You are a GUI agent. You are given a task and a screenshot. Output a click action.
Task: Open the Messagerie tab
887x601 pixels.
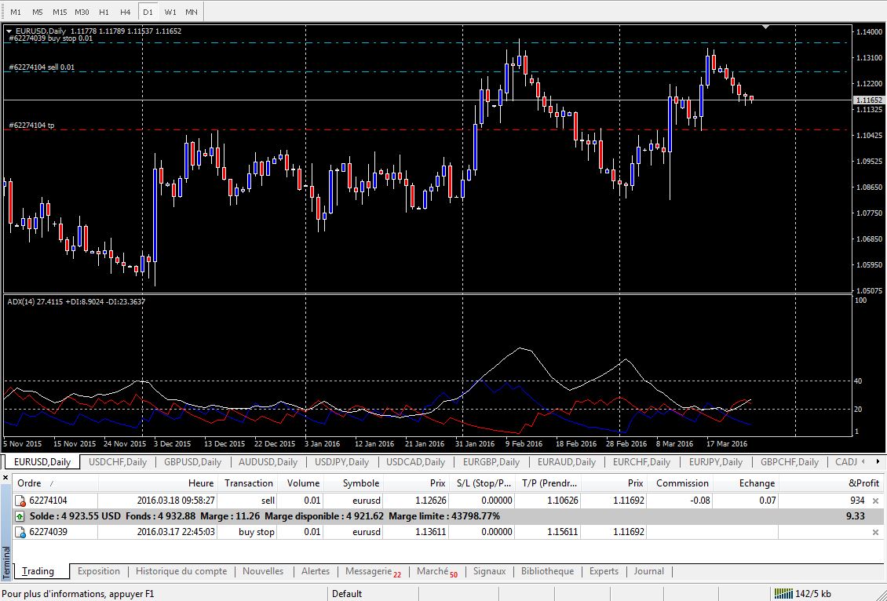tap(368, 571)
